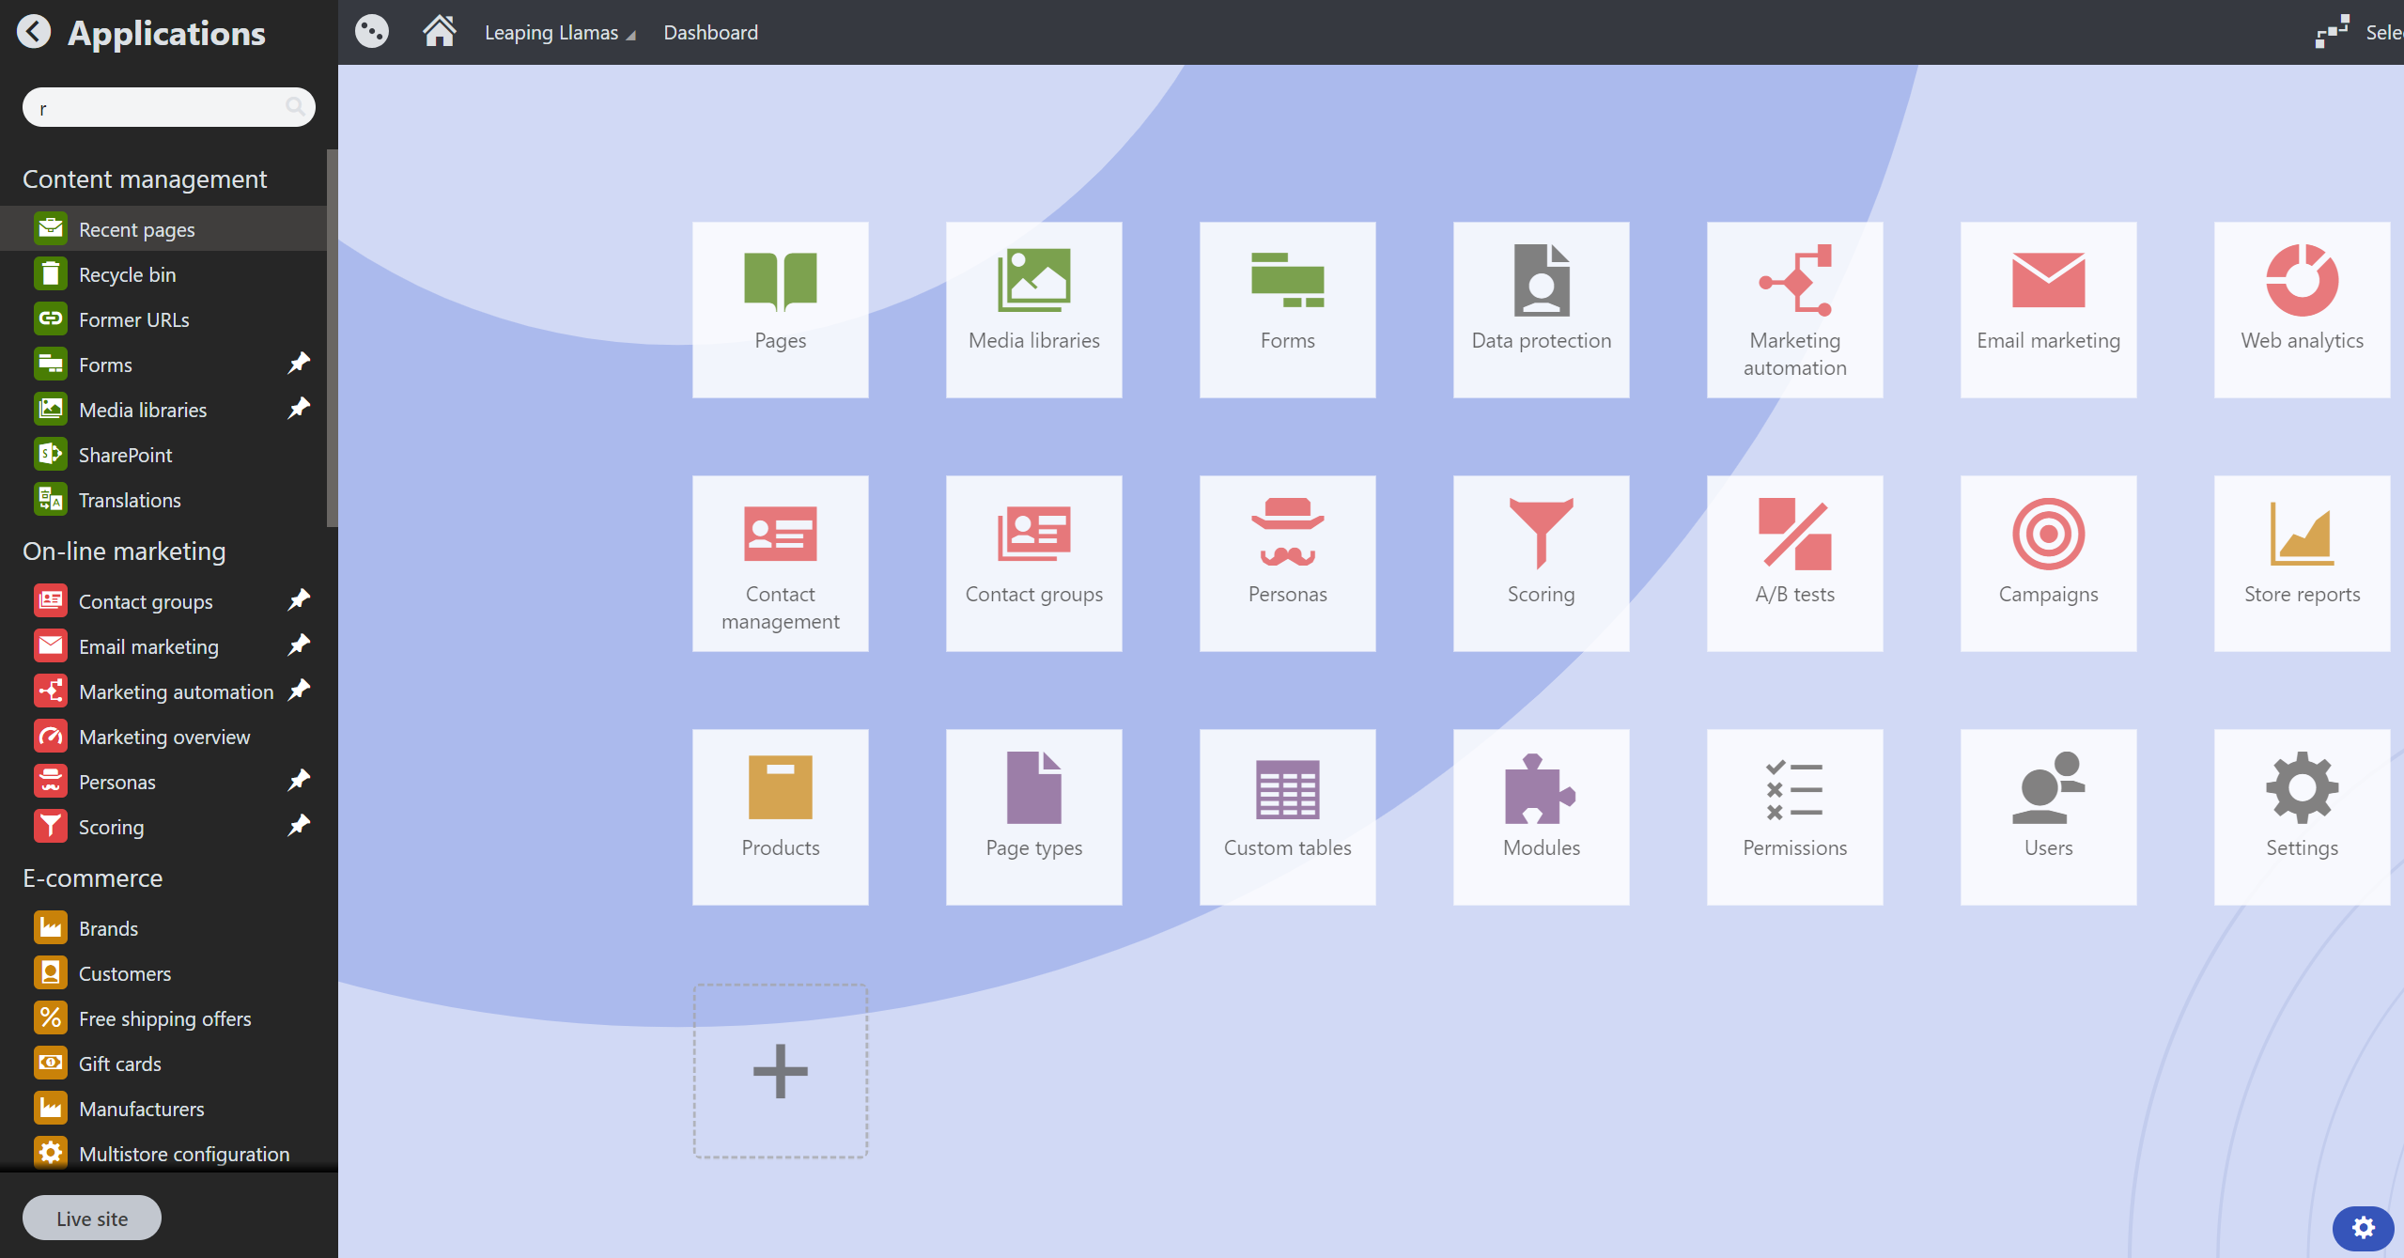2404x1258 pixels.
Task: Click the back arrow beside Applications
Action: (x=34, y=32)
